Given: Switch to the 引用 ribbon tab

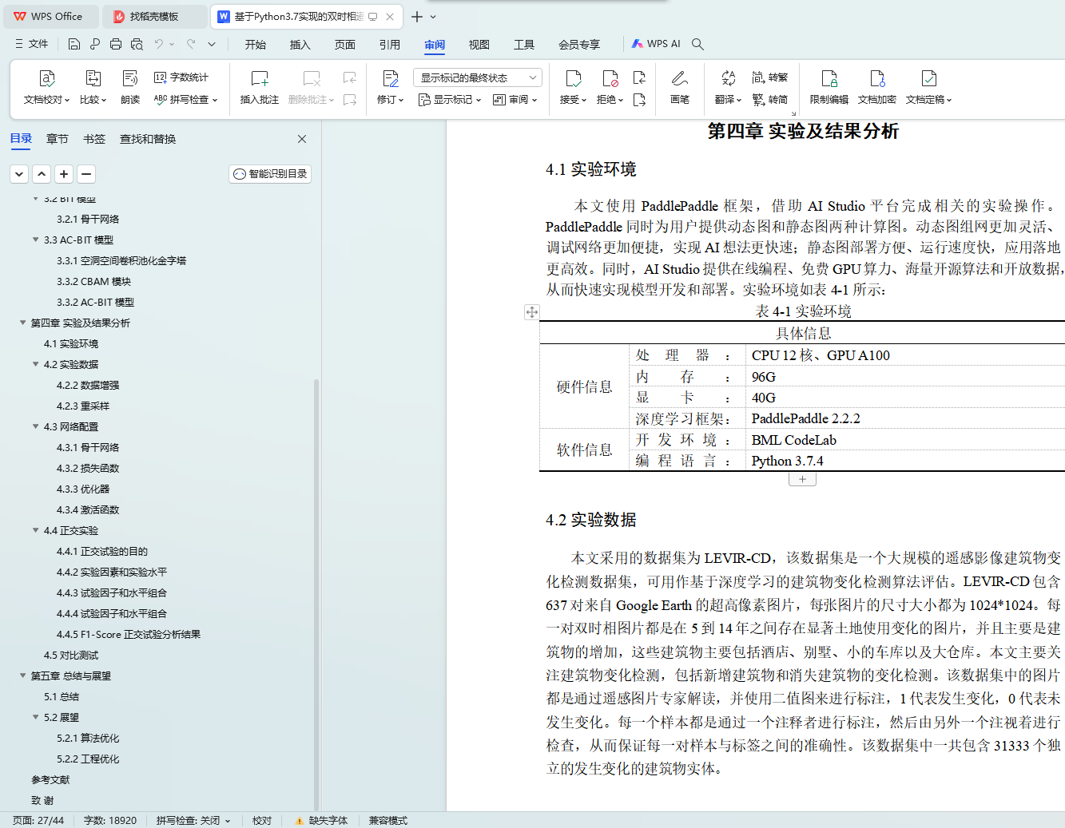Looking at the screenshot, I should (390, 45).
